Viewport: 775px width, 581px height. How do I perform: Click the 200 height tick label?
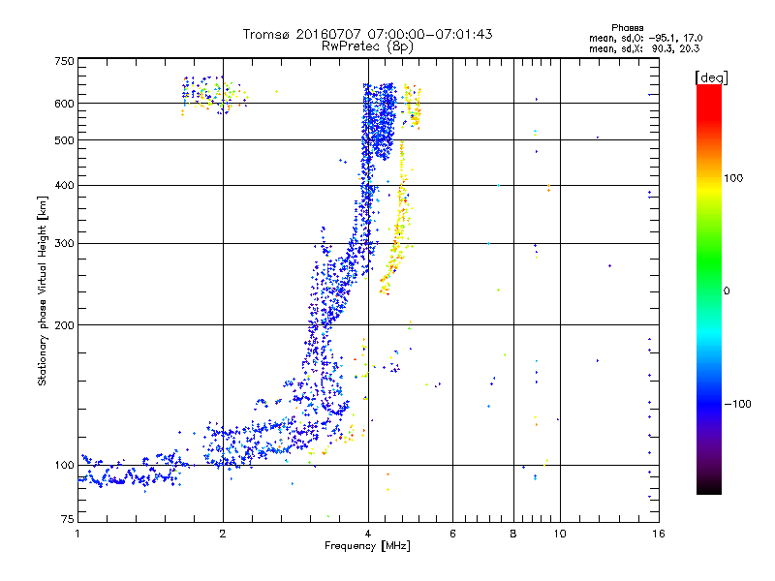(x=64, y=325)
